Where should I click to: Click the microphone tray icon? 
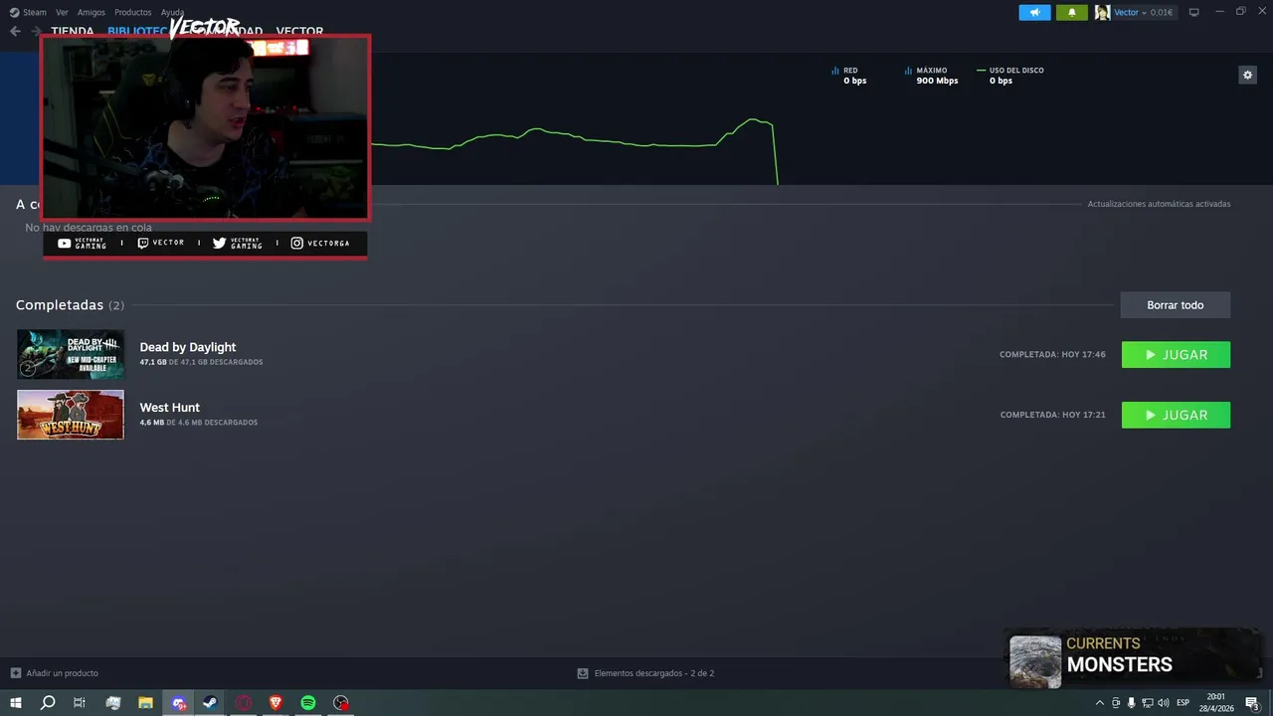(x=1131, y=703)
